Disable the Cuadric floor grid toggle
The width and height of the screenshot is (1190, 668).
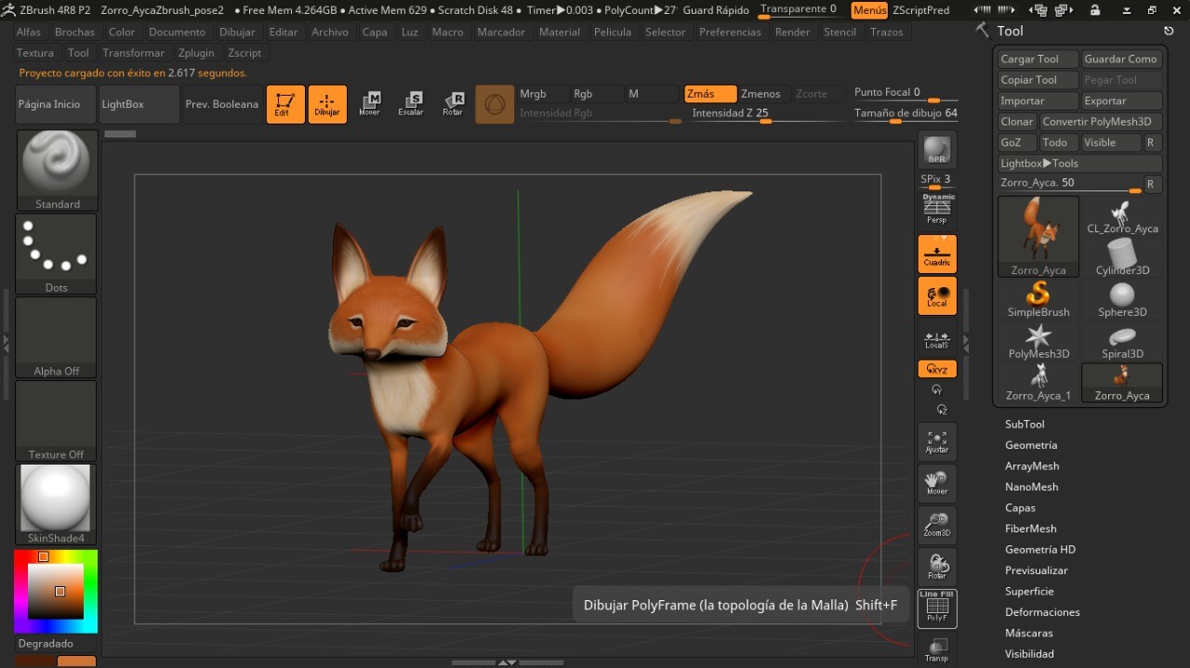(x=936, y=254)
